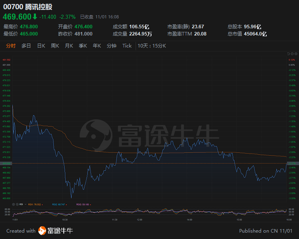Click the RSI1: 76.552 readout
299x239 pixels.
click(35, 204)
